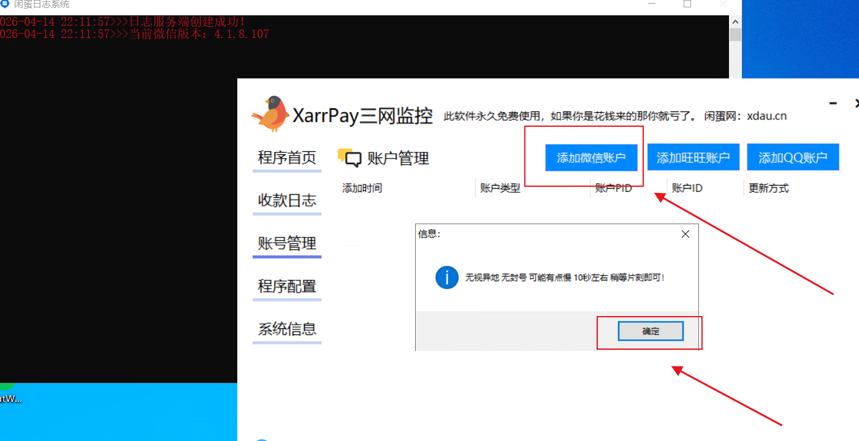The height and width of the screenshot is (441, 859).
Task: Confirm the dialog by clicking 确定
Action: [651, 331]
